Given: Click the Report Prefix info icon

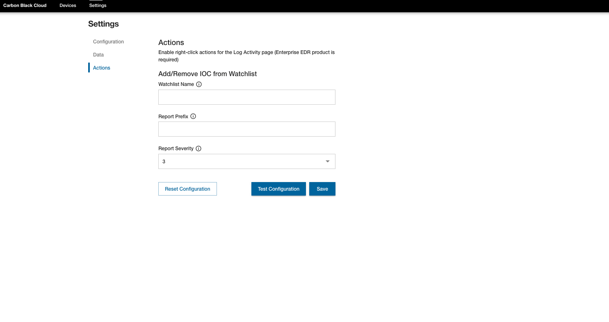Looking at the screenshot, I should click(193, 116).
